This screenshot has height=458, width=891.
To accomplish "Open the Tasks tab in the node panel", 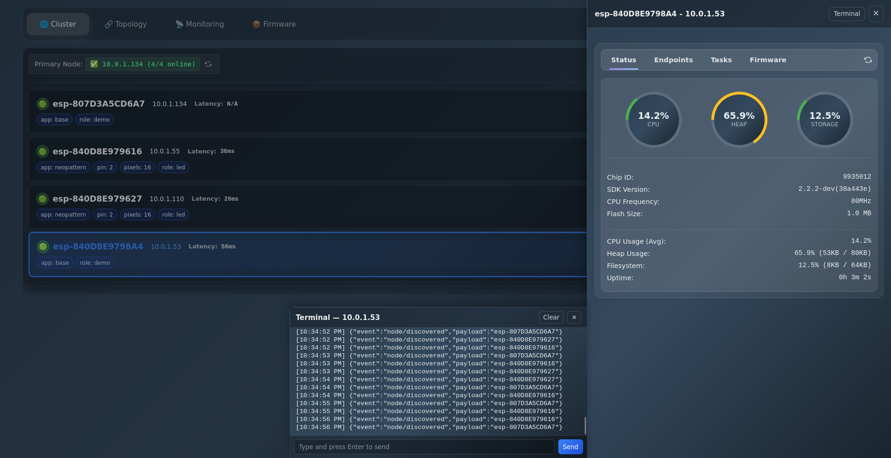I will point(721,60).
